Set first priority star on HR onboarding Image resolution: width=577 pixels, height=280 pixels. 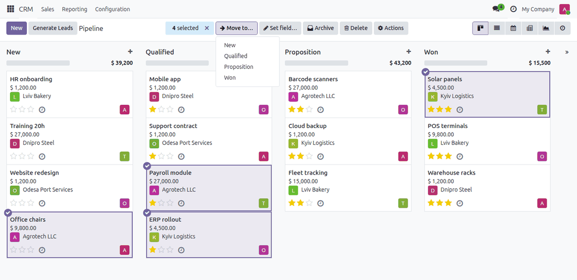point(14,109)
